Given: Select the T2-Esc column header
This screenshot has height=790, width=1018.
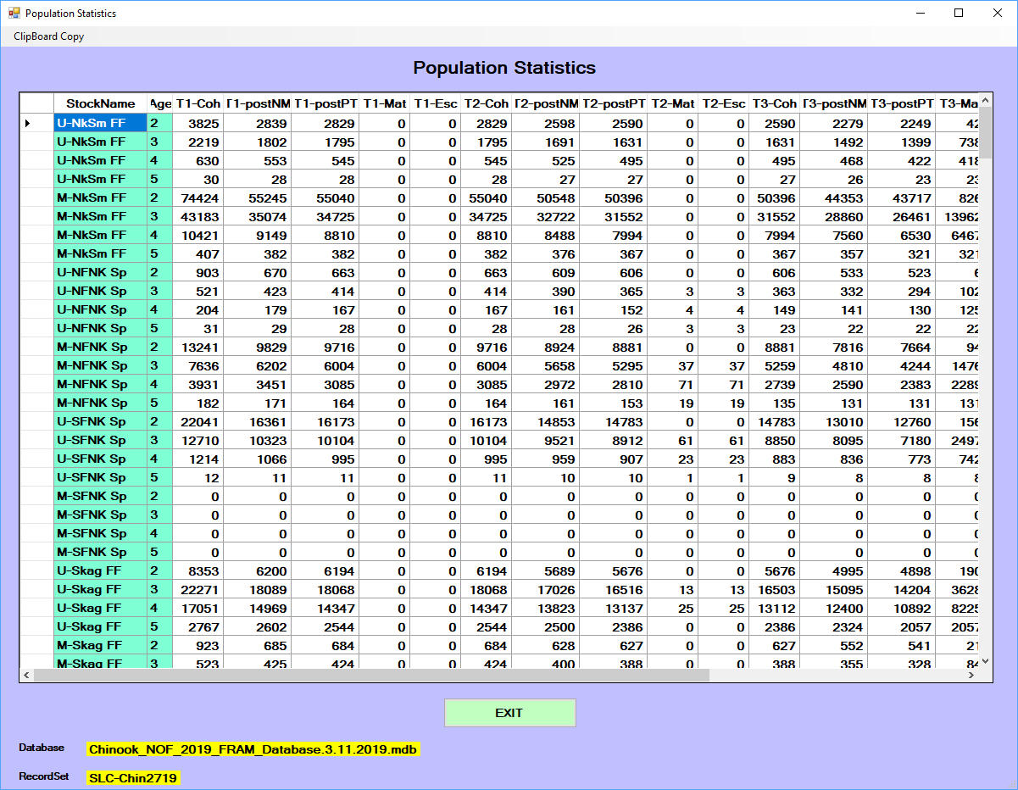Looking at the screenshot, I should (723, 103).
